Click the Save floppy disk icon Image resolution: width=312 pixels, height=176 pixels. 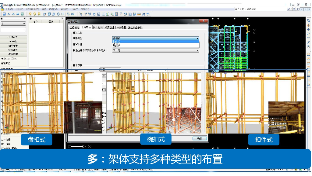pos(4,14)
